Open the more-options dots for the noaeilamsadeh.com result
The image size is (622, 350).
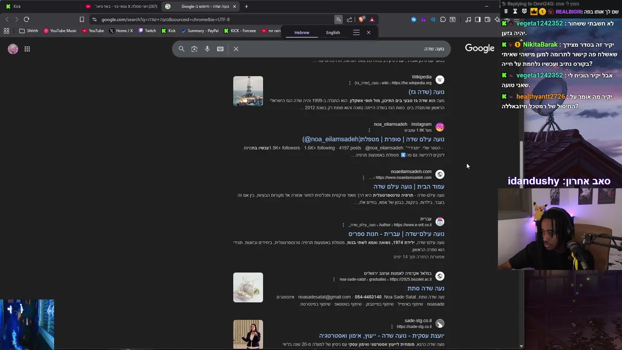(x=363, y=177)
